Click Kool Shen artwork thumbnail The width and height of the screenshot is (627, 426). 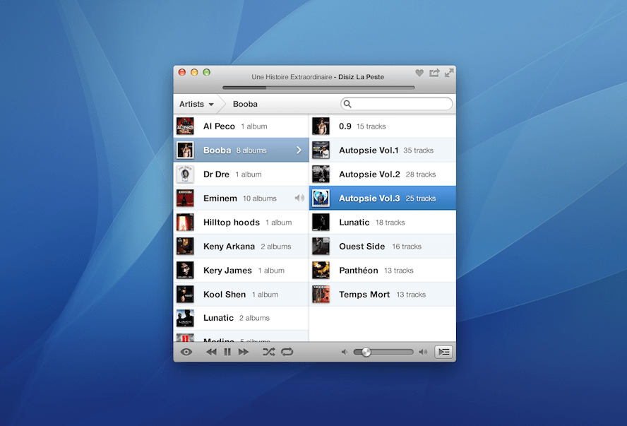[185, 294]
